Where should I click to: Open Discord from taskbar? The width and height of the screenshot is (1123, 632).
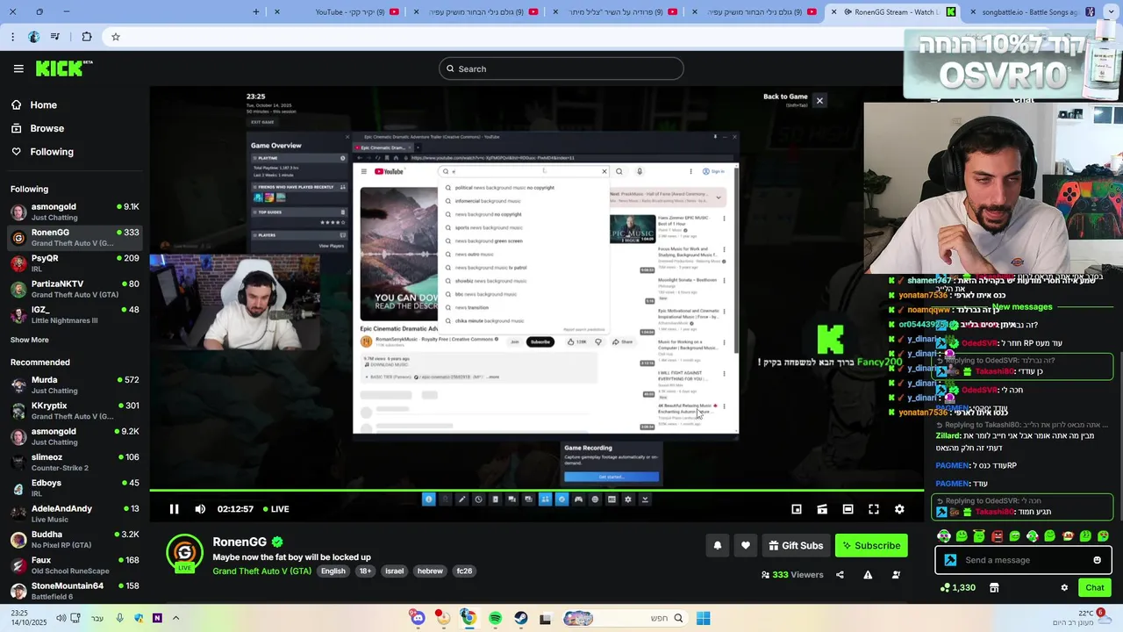[x=418, y=618]
